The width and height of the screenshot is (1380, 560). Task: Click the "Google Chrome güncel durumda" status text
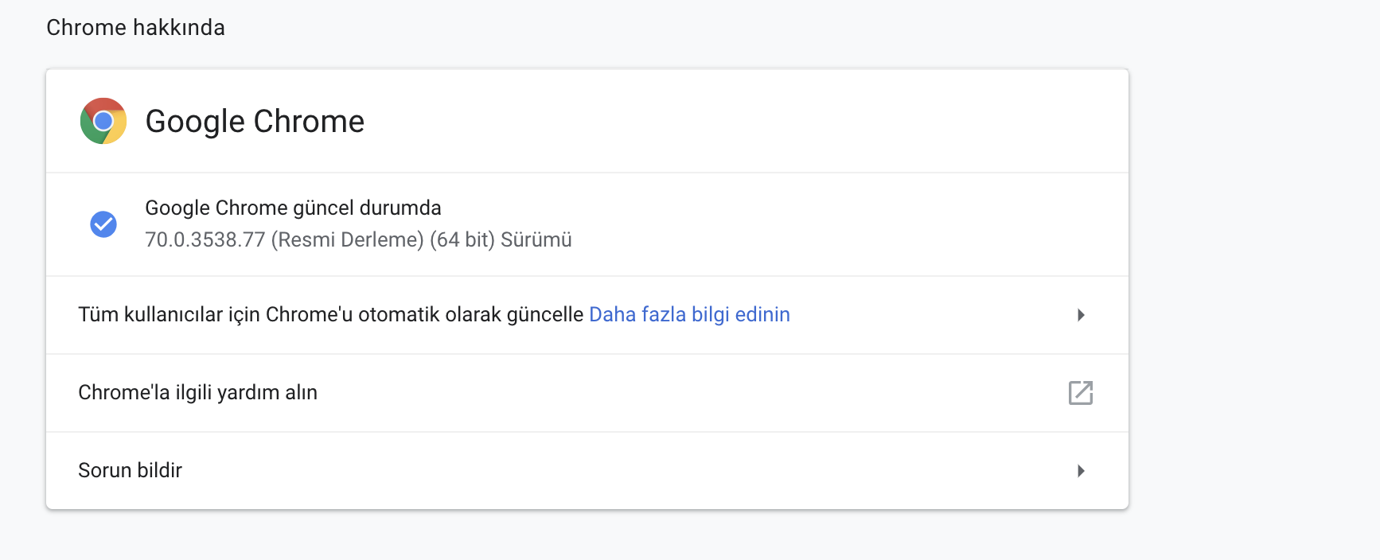[293, 208]
